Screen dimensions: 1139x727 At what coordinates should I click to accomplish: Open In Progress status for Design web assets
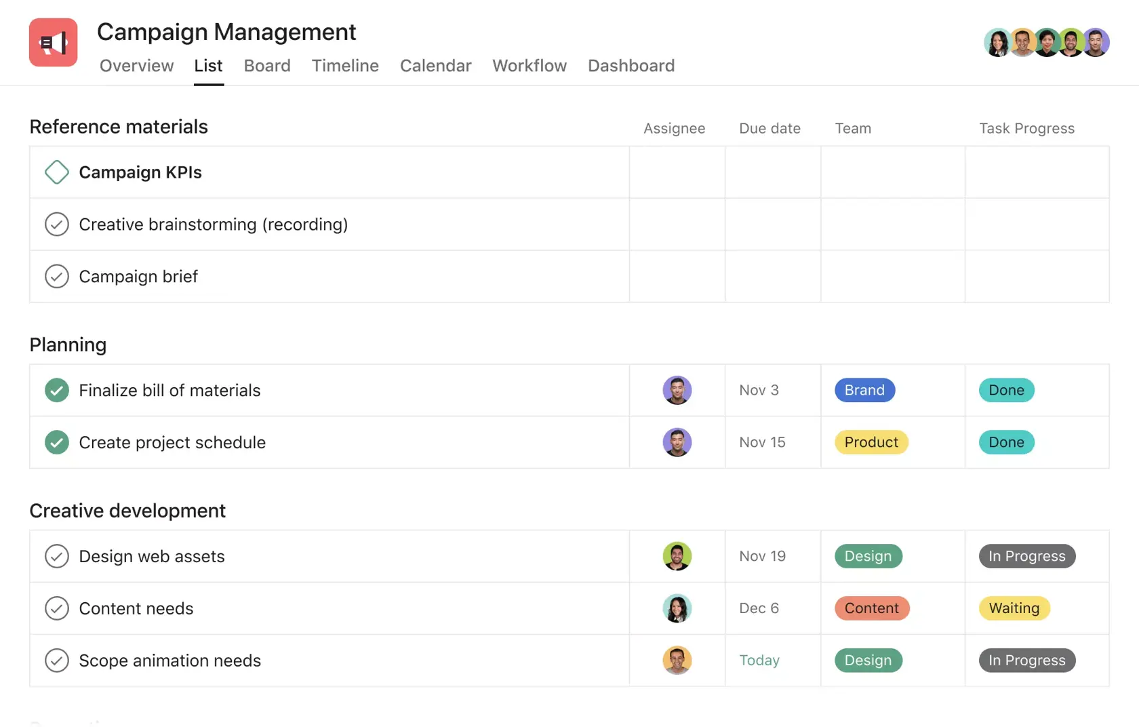click(x=1027, y=556)
